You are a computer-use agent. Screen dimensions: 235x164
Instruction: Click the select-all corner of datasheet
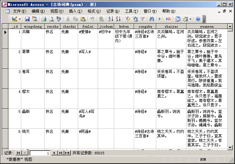point(5,27)
